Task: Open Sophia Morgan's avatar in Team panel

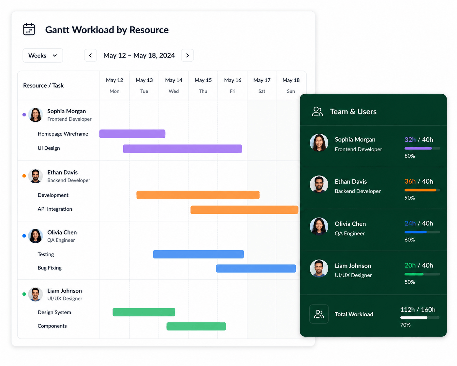Action: coord(319,143)
